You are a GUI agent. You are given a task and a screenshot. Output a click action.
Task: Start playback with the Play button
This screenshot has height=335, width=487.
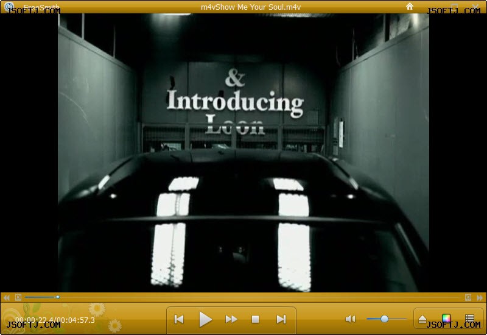tap(205, 319)
